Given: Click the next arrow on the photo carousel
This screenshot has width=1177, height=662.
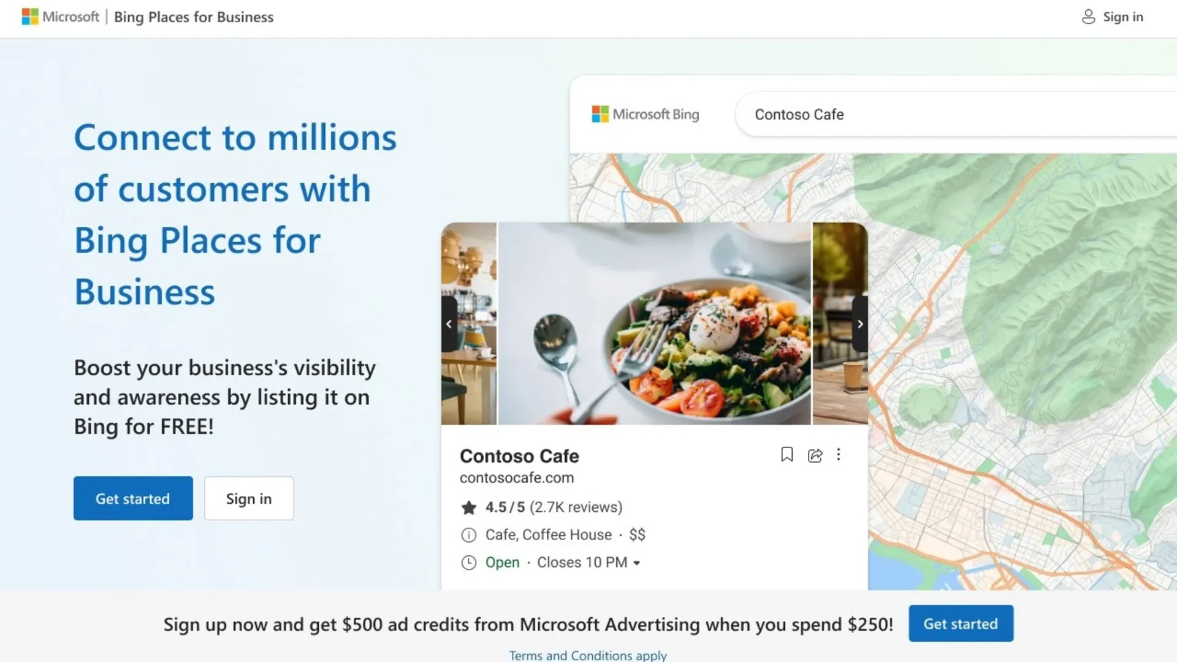Looking at the screenshot, I should tap(860, 324).
